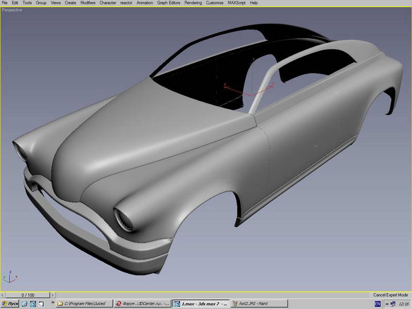Open the Tools menu
Screen dimensions: 412x309
(x=27, y=3)
